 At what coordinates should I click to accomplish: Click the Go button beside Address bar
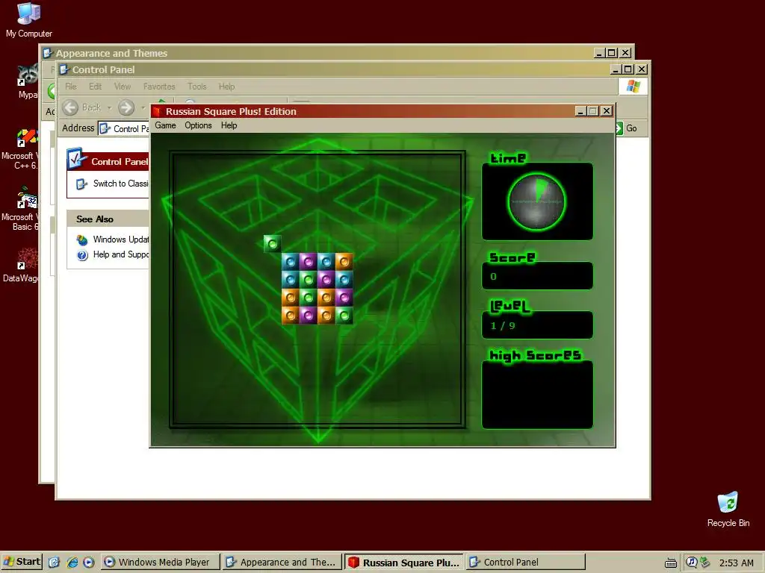pyautogui.click(x=627, y=128)
